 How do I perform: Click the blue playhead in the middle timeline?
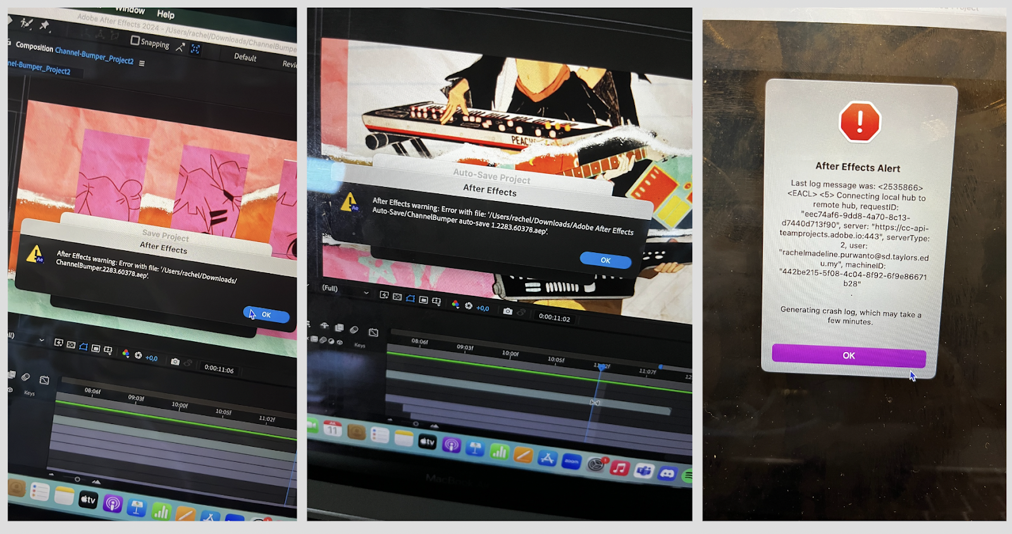click(600, 367)
